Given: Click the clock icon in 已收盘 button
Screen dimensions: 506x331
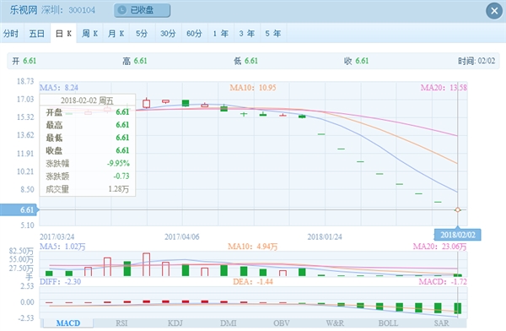Looking at the screenshot, I should click(122, 10).
